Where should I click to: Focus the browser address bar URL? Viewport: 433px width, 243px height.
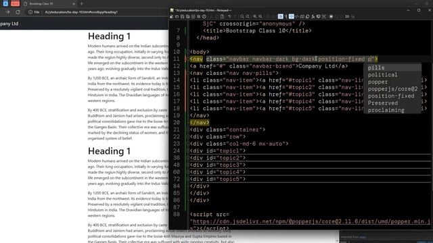click(x=81, y=12)
